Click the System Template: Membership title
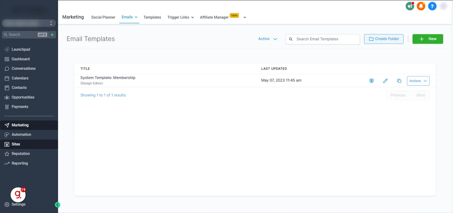 coord(108,78)
